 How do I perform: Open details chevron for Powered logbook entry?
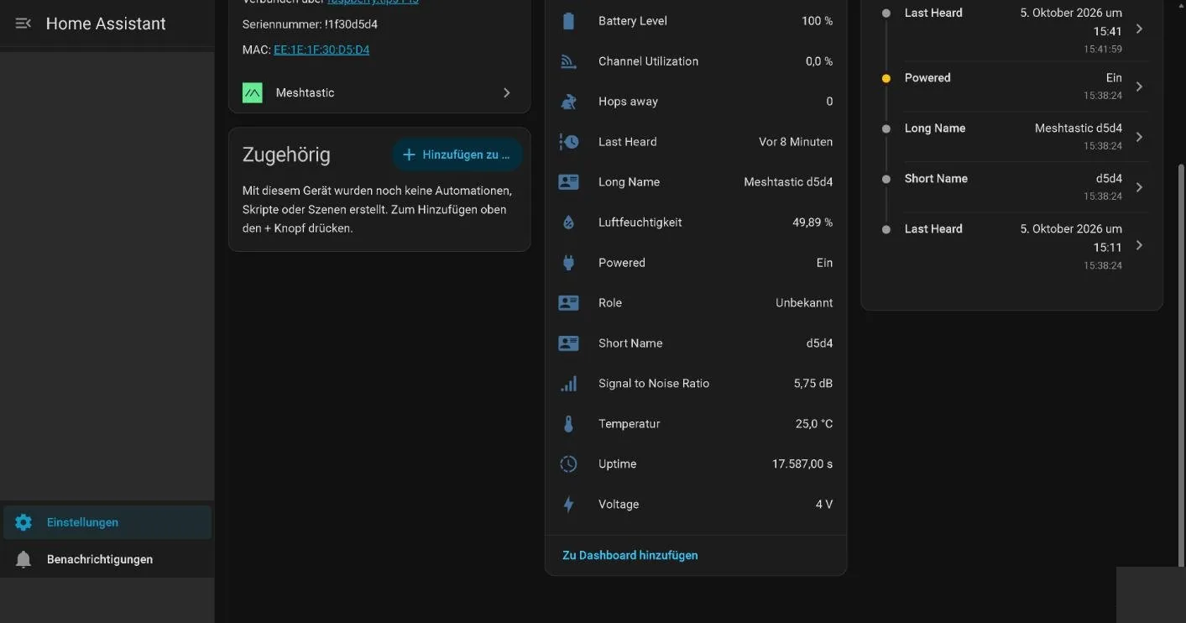click(x=1139, y=86)
